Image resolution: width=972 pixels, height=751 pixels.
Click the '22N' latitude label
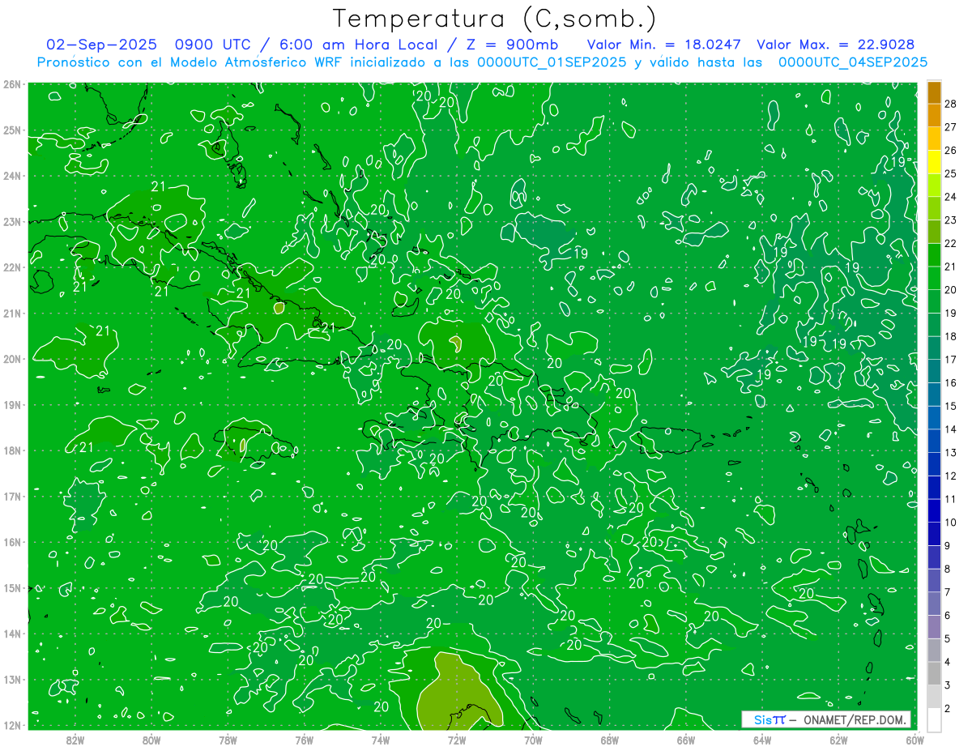(x=11, y=267)
